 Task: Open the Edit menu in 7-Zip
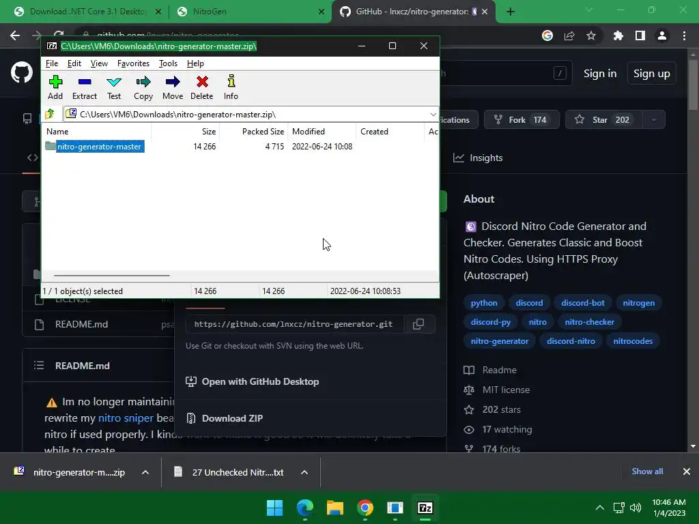[x=74, y=63]
